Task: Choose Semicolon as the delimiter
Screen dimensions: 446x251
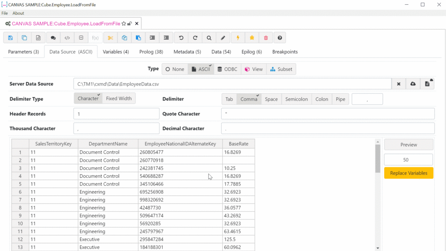Action: click(x=296, y=99)
